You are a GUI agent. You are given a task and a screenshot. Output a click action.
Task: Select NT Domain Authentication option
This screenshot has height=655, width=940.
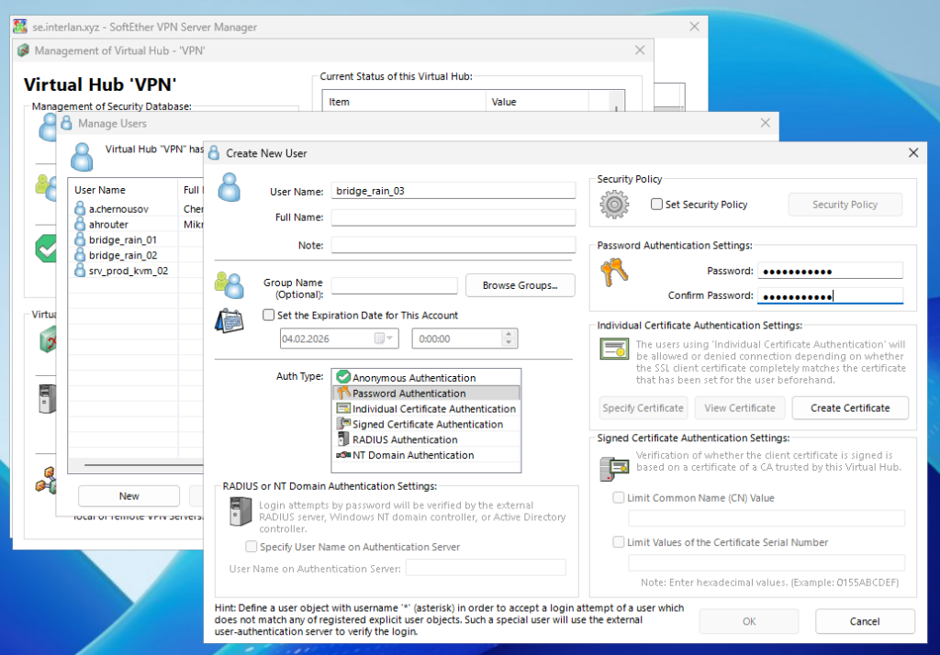pyautogui.click(x=413, y=455)
